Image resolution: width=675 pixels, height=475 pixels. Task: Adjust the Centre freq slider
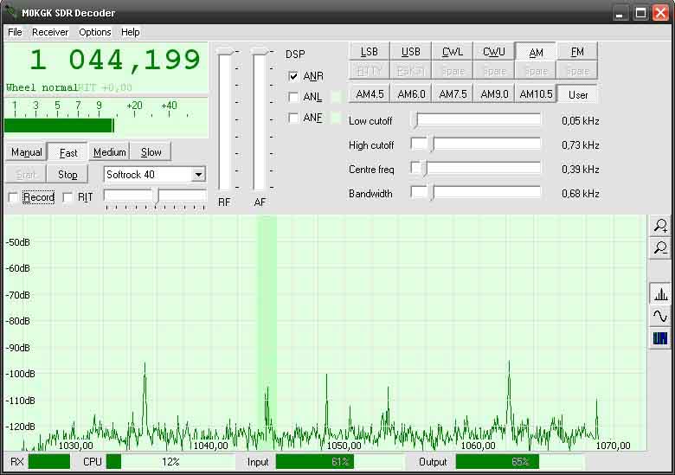point(476,168)
